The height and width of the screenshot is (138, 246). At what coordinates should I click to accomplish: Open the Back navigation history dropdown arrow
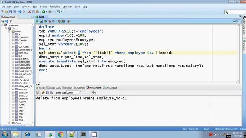click(x=47, y=12)
